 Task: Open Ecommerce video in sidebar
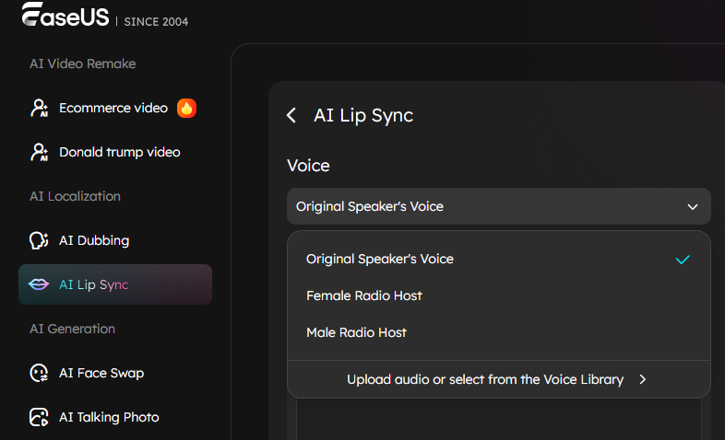(x=115, y=108)
